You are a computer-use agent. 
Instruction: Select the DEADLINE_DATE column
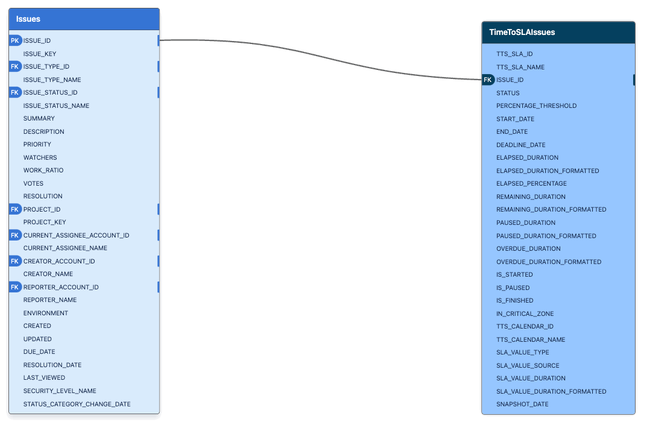point(520,145)
